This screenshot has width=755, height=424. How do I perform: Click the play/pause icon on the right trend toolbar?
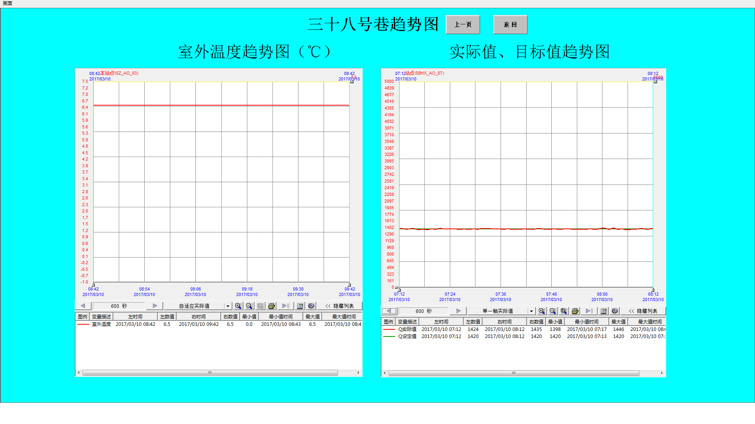tap(589, 311)
